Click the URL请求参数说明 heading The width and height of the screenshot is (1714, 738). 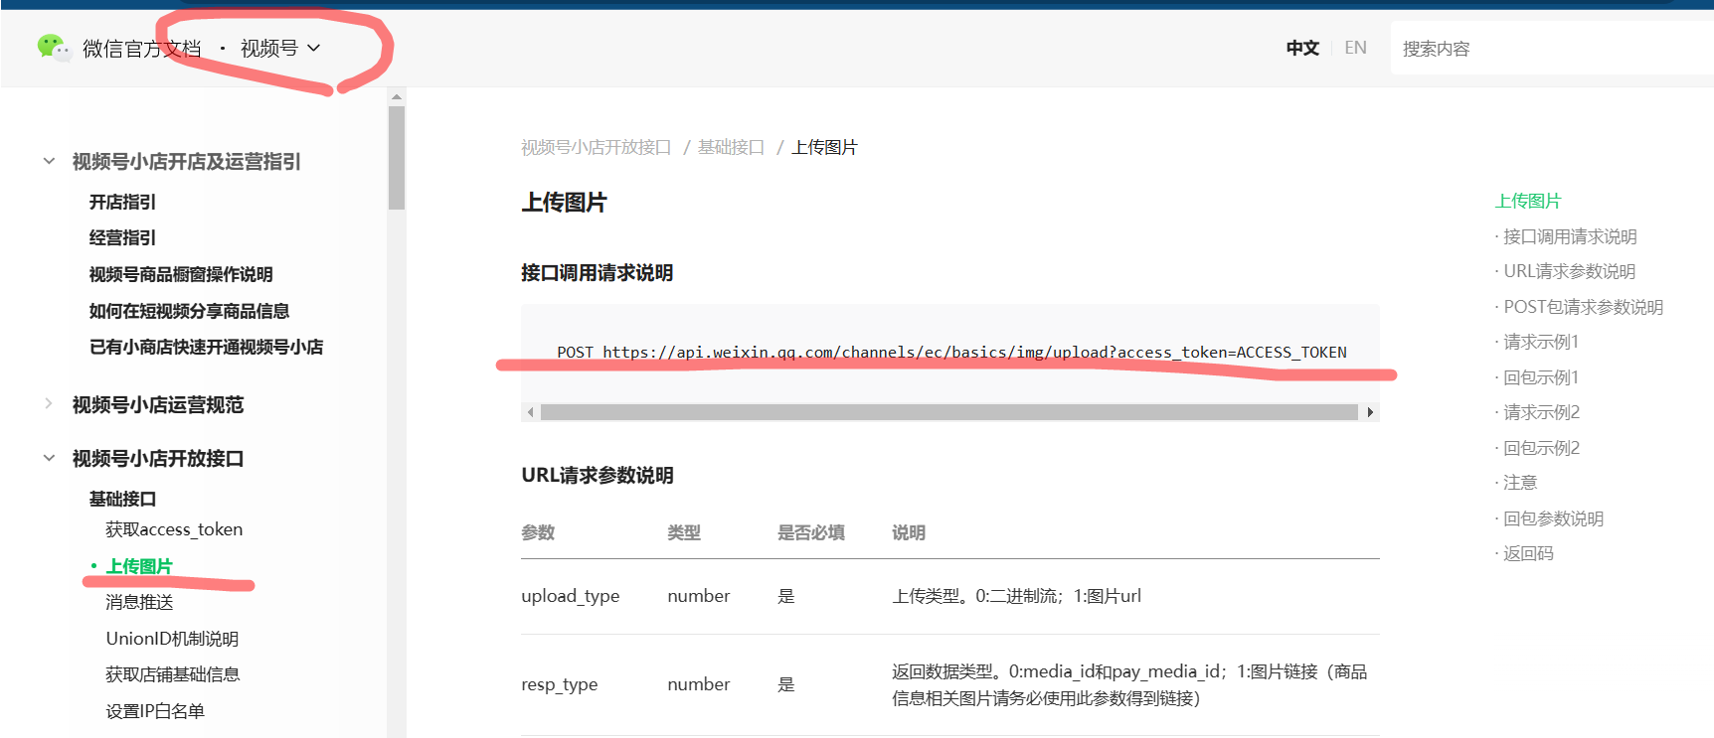click(598, 475)
